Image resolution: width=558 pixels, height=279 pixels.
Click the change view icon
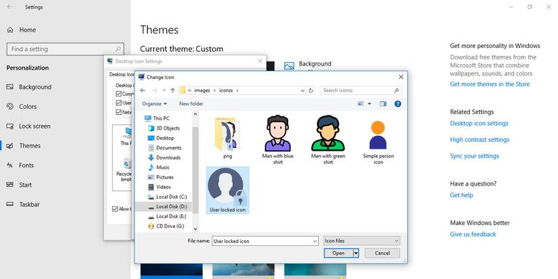click(361, 104)
